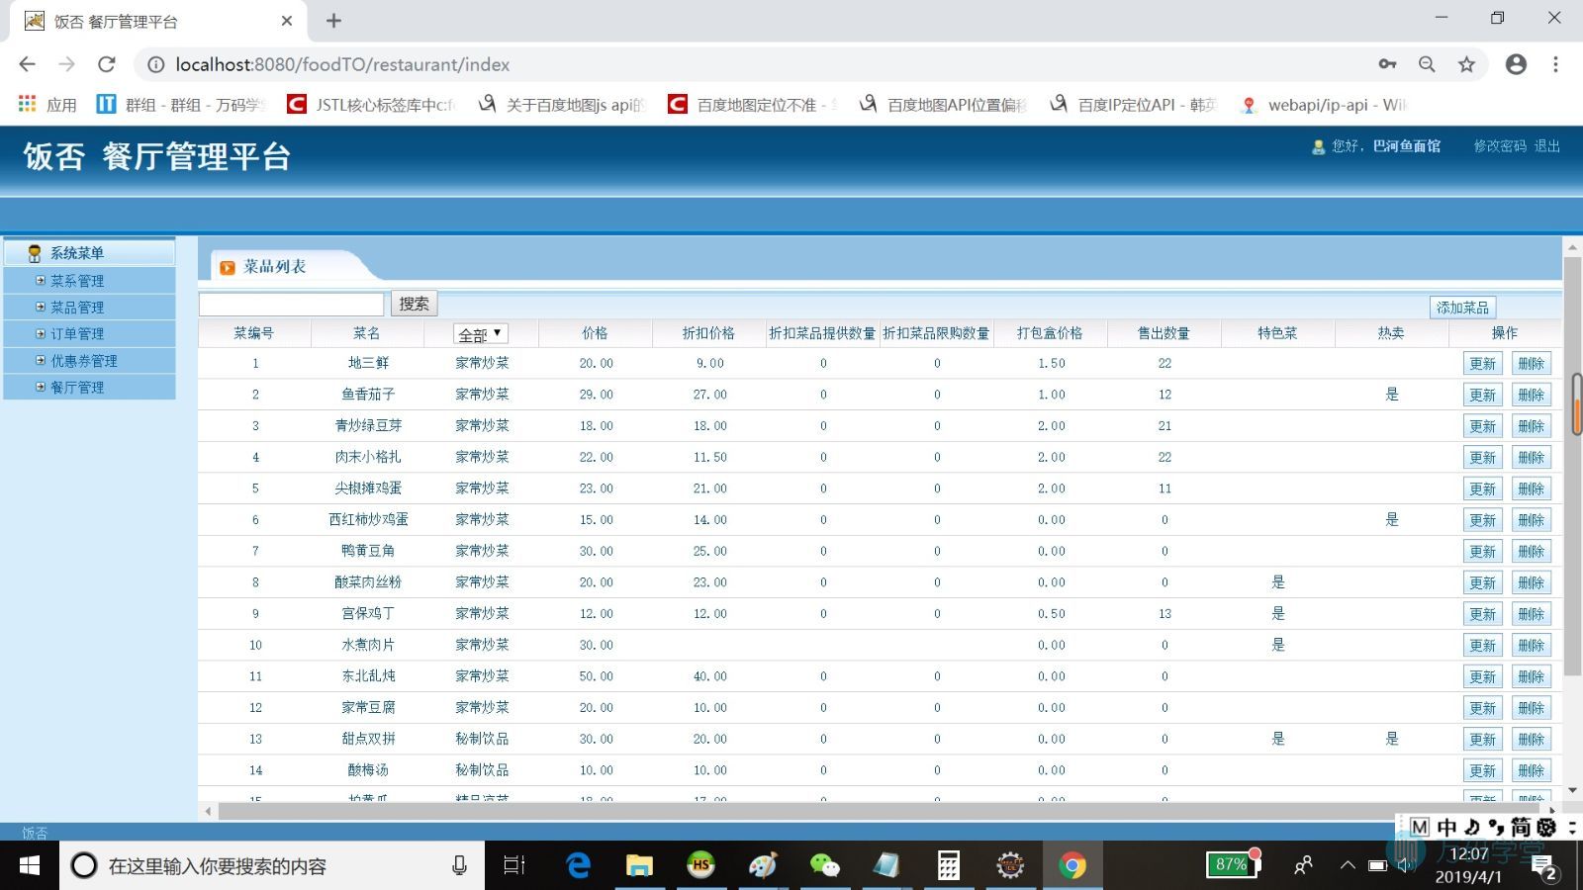Click the 系统菜单 sidebar header

point(89,253)
